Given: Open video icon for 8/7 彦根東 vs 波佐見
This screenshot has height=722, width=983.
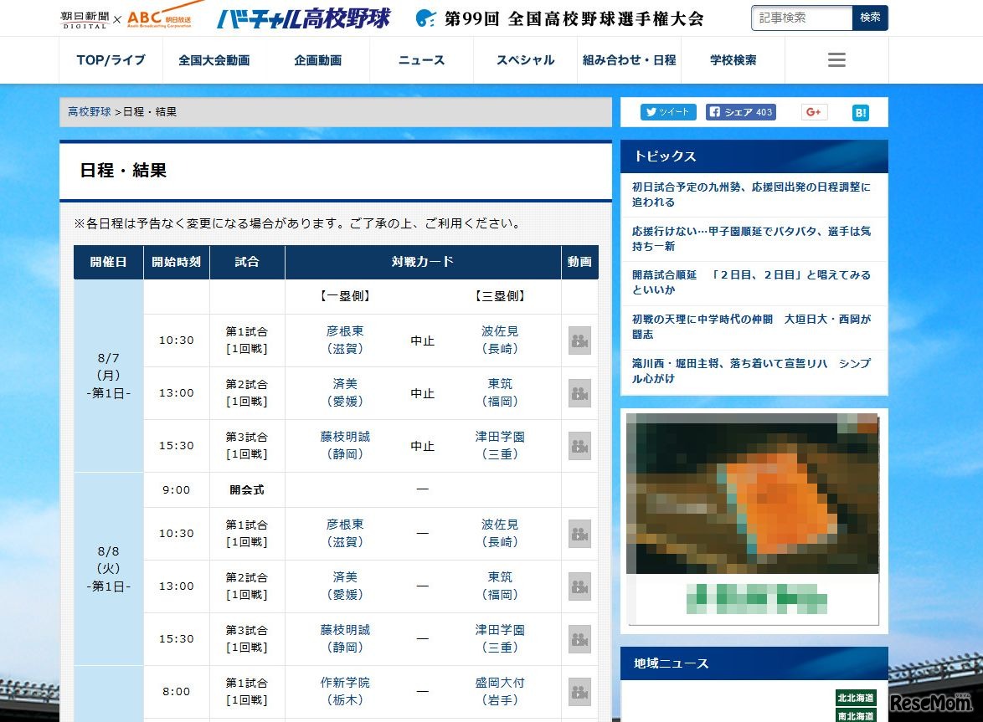Looking at the screenshot, I should [x=580, y=341].
